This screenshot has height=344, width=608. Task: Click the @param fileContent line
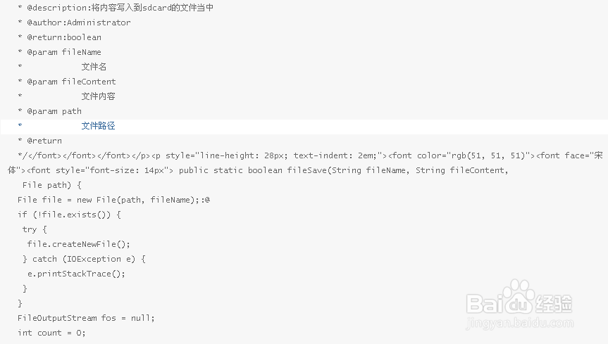[x=67, y=82]
